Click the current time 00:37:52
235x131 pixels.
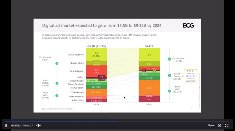click(x=16, y=125)
